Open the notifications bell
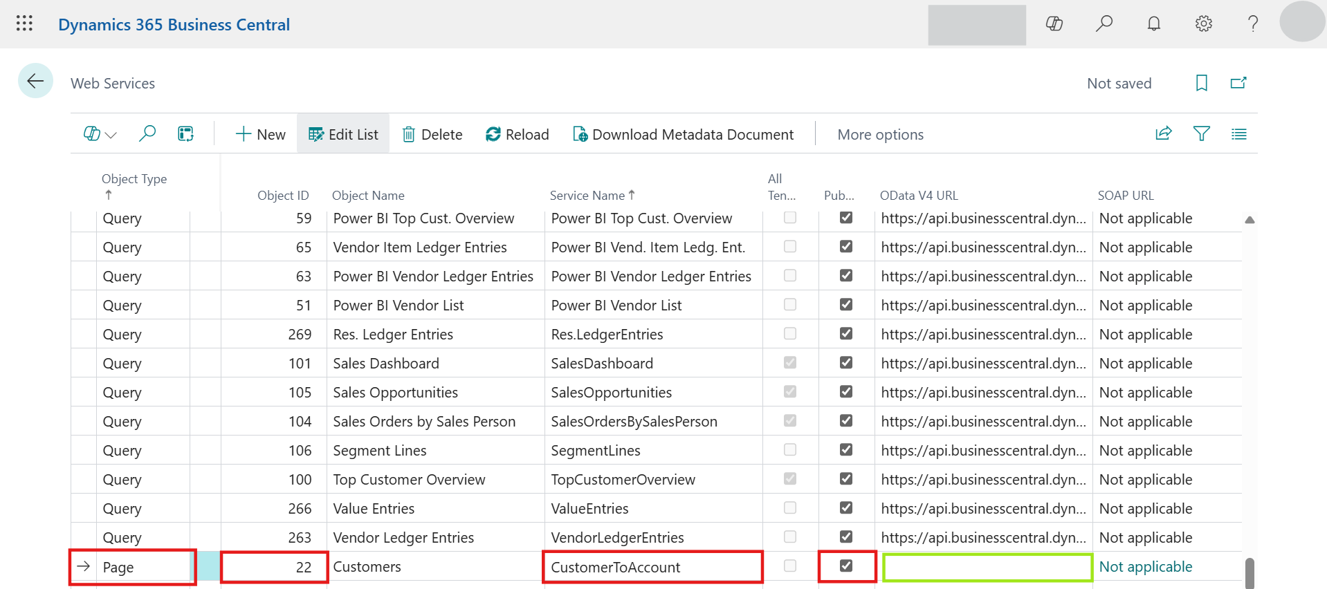Screen dimensions: 1327x589 [x=1153, y=24]
